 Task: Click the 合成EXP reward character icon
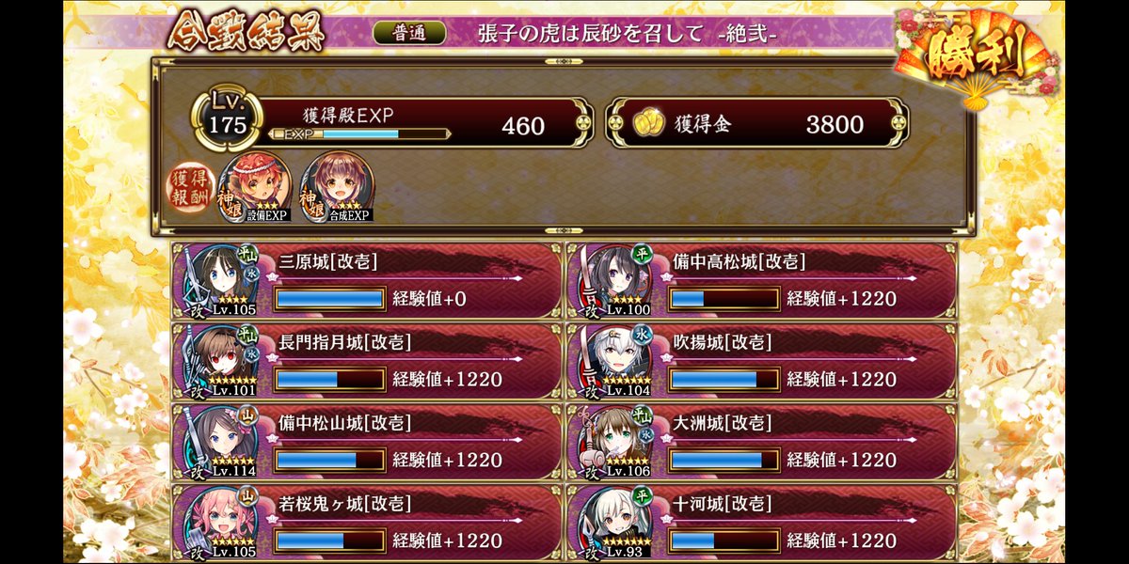pos(337,187)
